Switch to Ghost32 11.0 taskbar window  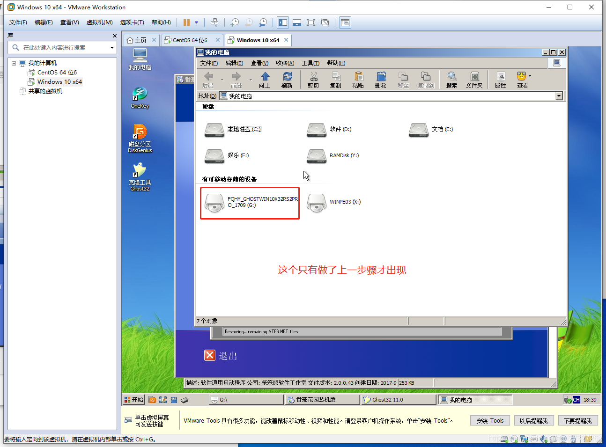click(399, 400)
